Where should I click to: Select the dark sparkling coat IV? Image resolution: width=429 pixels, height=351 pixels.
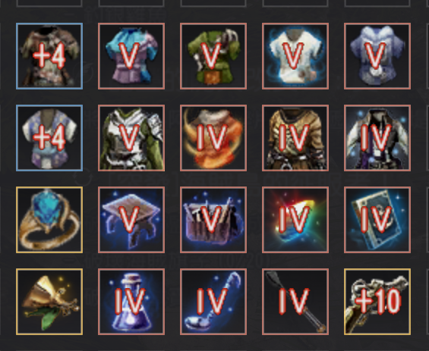tap(377, 138)
